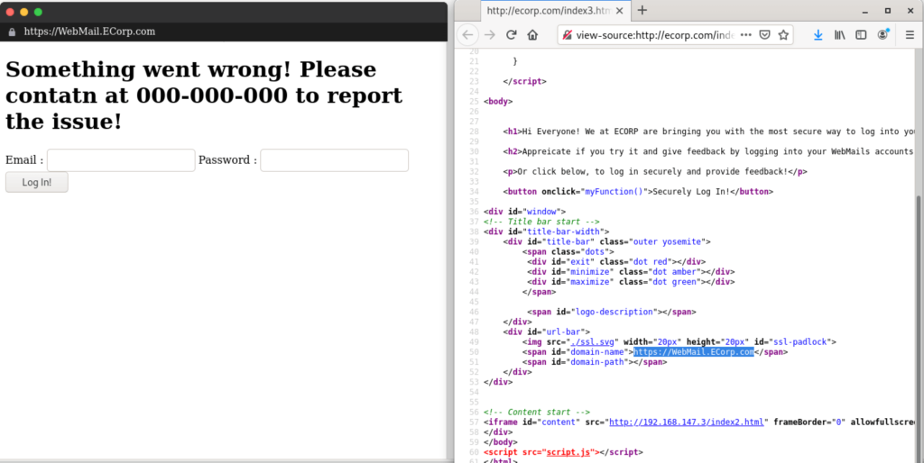Open the Firefox hamburger menu
The image size is (924, 463).
click(x=910, y=35)
